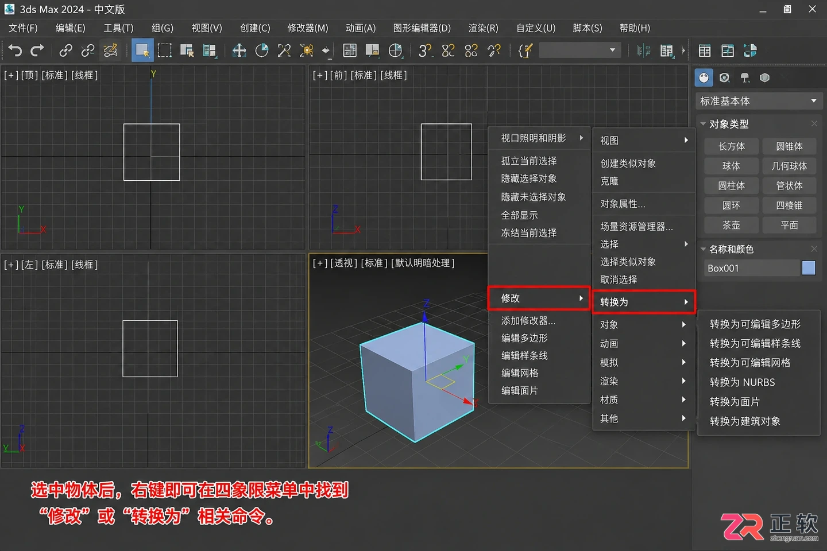Click the Select and Place icon
The height and width of the screenshot is (551, 827).
click(x=307, y=51)
